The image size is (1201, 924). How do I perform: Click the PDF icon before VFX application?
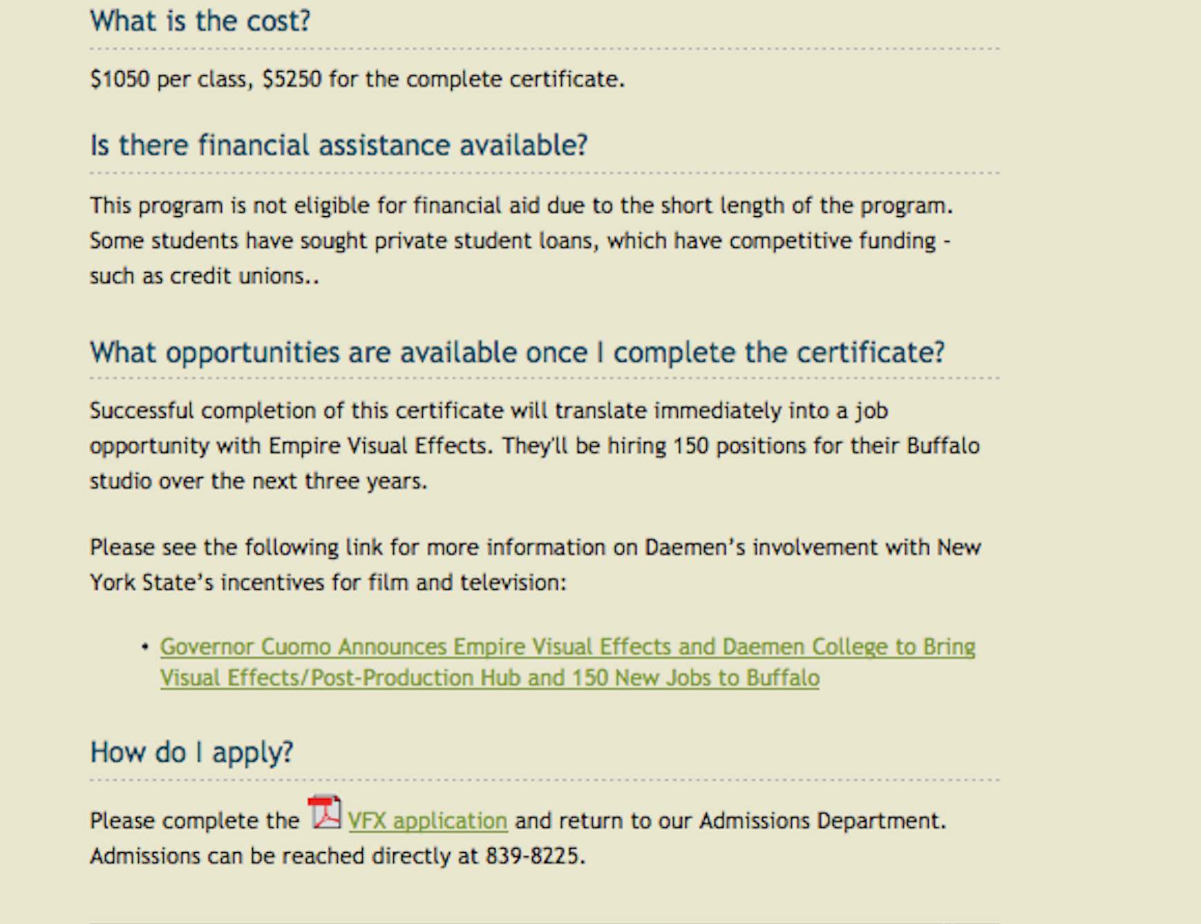point(325,812)
